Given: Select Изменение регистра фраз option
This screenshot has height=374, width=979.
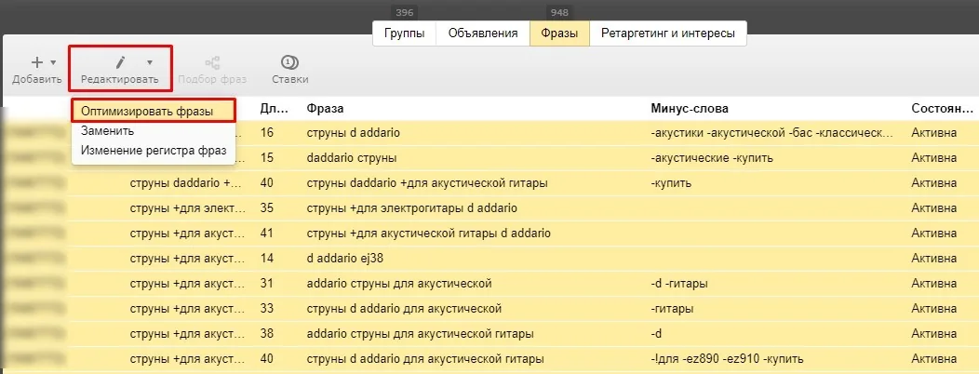Looking at the screenshot, I should point(154,151).
